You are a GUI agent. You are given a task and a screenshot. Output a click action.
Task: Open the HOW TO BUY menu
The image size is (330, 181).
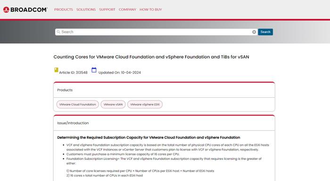pos(151,10)
